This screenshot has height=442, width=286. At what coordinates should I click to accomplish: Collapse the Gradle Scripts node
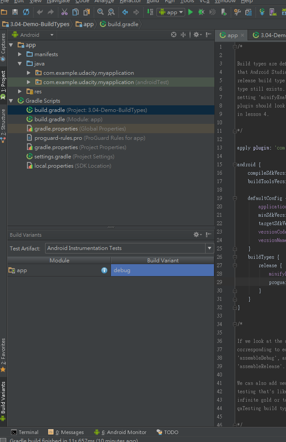11,100
